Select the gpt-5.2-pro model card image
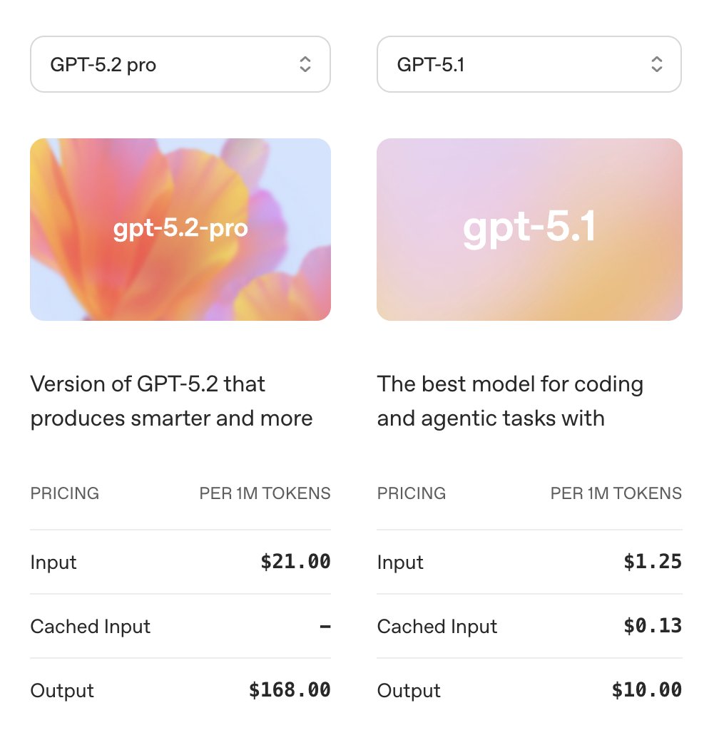This screenshot has width=719, height=750. pos(180,230)
